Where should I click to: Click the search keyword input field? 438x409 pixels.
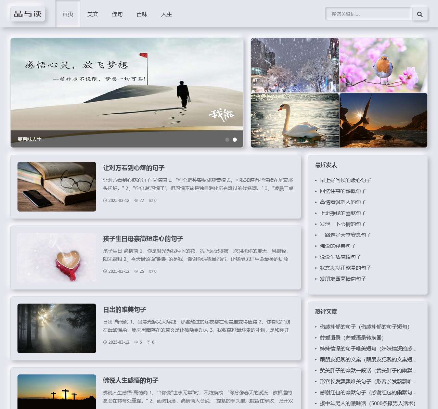tap(369, 14)
